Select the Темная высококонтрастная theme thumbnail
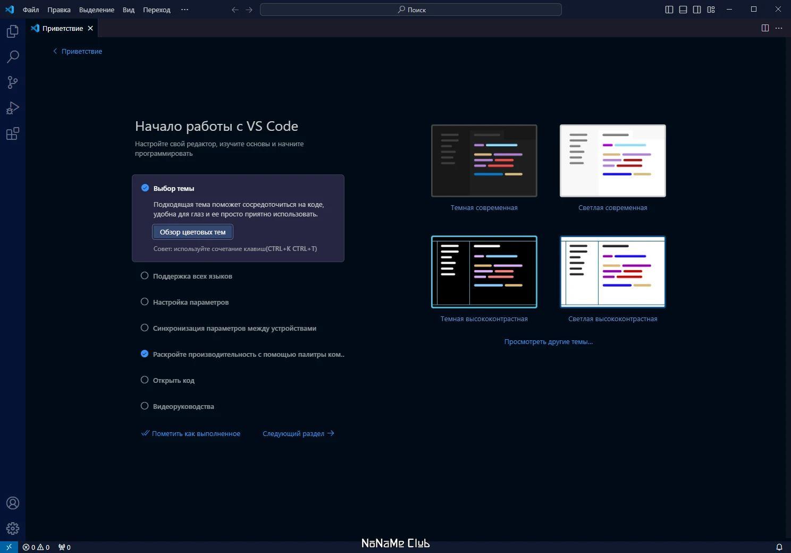Screen dimensions: 791x553 484,272
